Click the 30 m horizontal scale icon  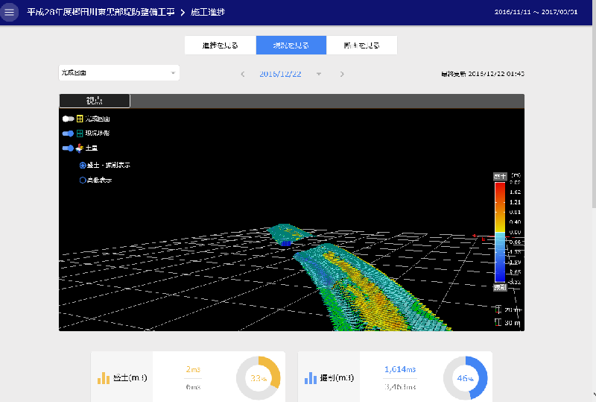[x=498, y=322]
